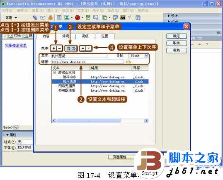Viewport: 223px width, 180px height.
Task: Click the 页面属性 button
Action: [121, 157]
